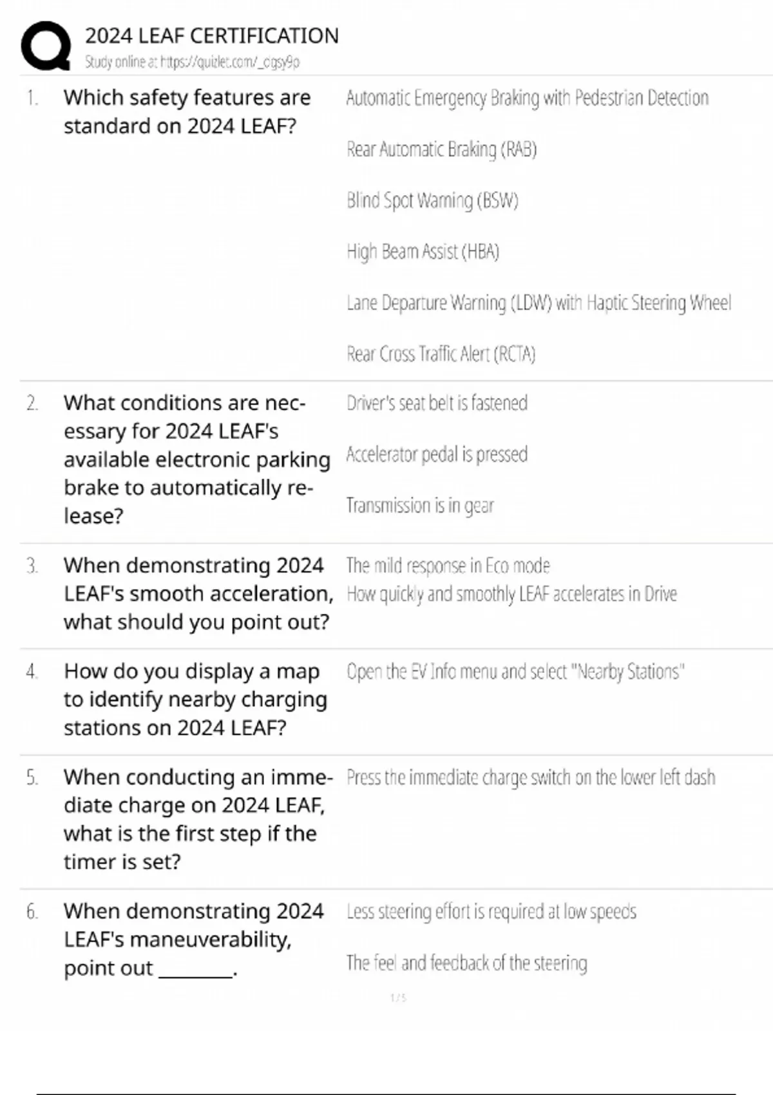This screenshot has height=1095, width=773.
Task: Select question 1 about standard safety features
Action: pyautogui.click(x=187, y=111)
